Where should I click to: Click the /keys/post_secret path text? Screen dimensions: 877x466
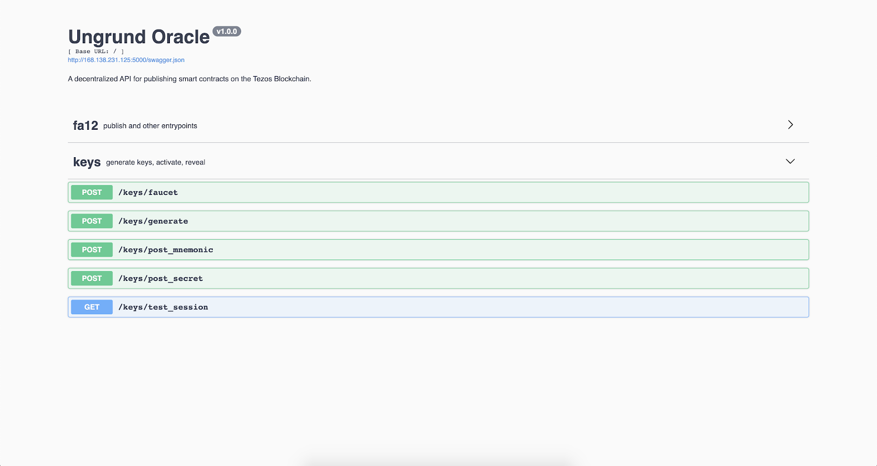pos(161,279)
